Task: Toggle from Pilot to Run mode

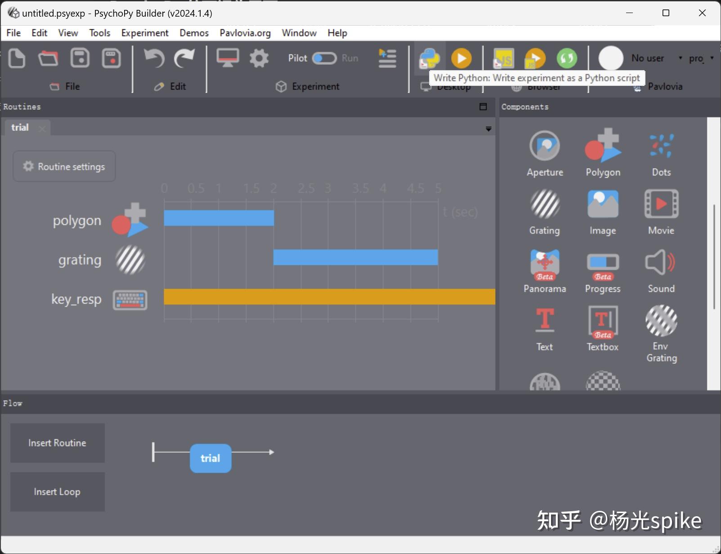Action: point(325,58)
